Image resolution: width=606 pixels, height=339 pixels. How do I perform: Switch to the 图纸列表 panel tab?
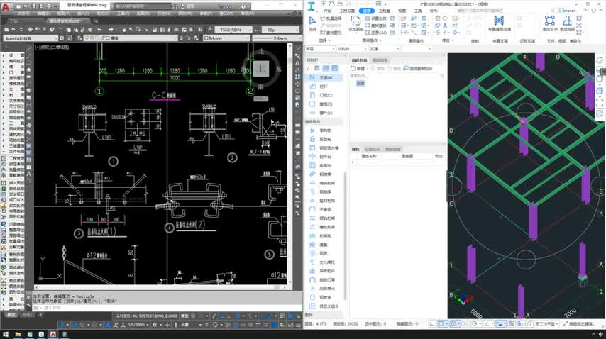click(379, 60)
